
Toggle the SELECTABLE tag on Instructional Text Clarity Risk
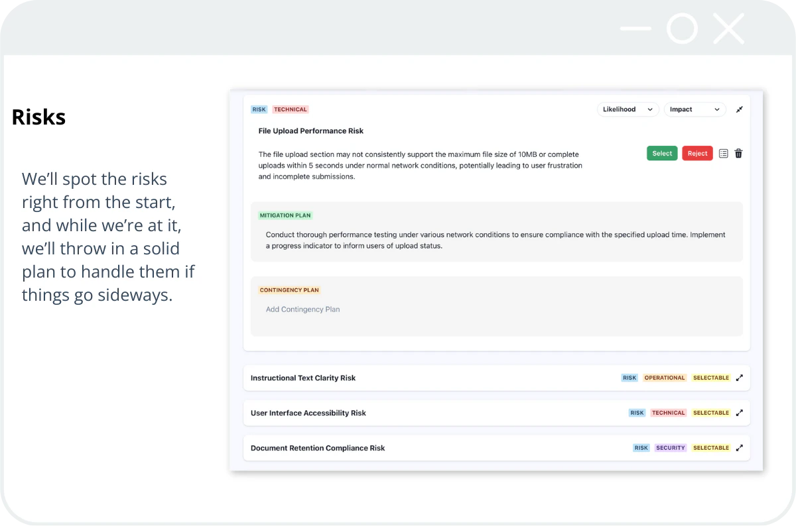[710, 378]
